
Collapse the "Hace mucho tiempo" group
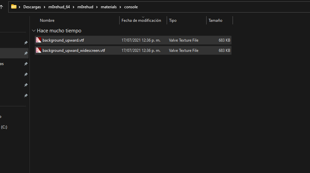(x=34, y=31)
